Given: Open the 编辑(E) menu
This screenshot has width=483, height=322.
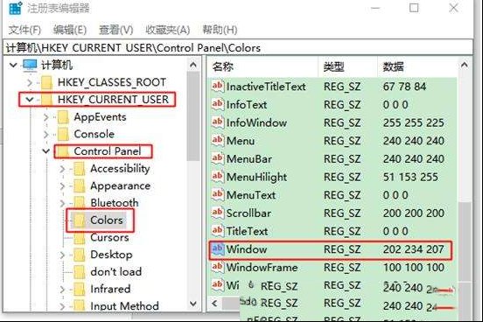Looking at the screenshot, I should coord(70,30).
